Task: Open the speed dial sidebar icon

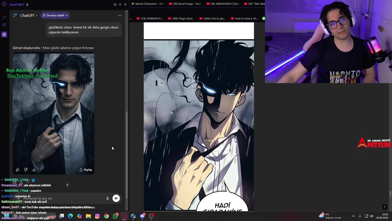Action: click(4, 18)
